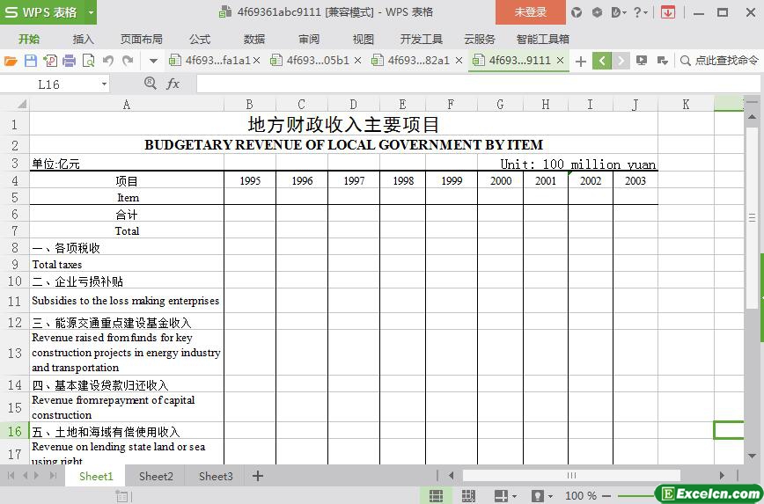Image resolution: width=764 pixels, height=504 pixels.
Task: Click the Undo arrow
Action: (108, 61)
